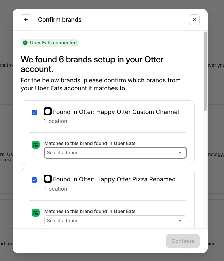Close the Confirm brands dialog
Image resolution: width=224 pixels, height=261 pixels.
coord(194,20)
